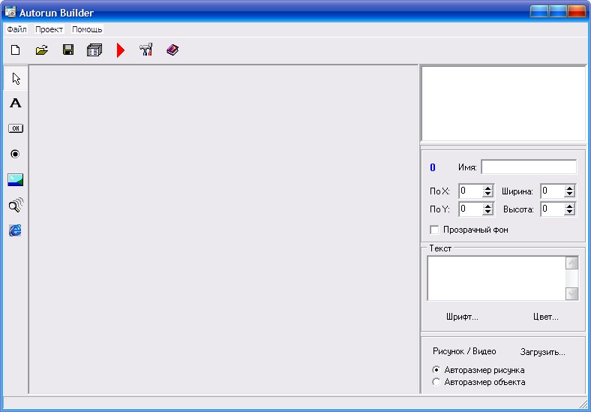
Task: Open the Проект menu
Action: (49, 29)
